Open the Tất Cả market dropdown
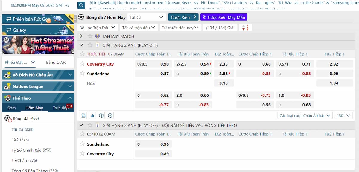359x172 pixels. [x=147, y=17]
